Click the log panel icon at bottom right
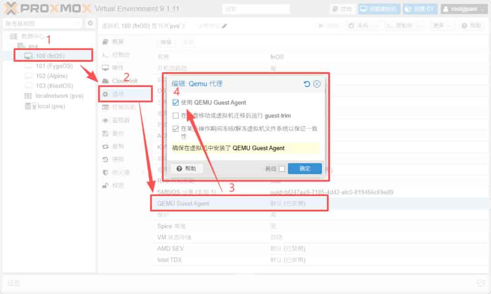 pyautogui.click(x=481, y=283)
